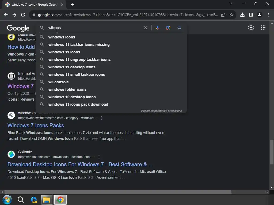
Task: Select suggestion windows folder icons
Action: (x=111, y=89)
